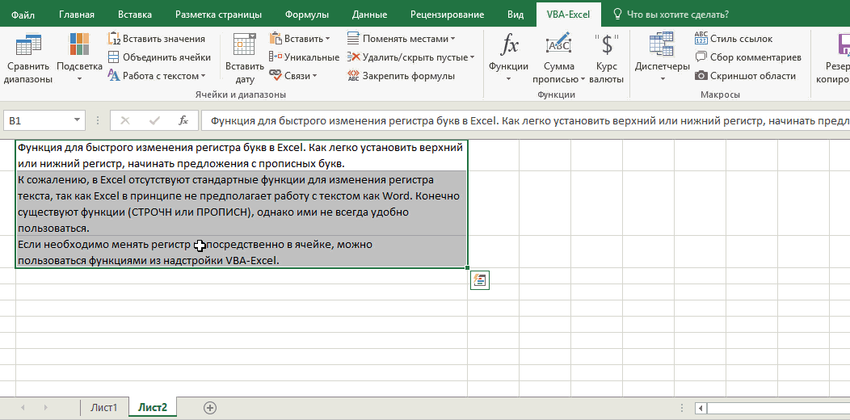Open Удалить/скрыть пустые dropdown
The height and width of the screenshot is (420, 850).
[x=410, y=57]
